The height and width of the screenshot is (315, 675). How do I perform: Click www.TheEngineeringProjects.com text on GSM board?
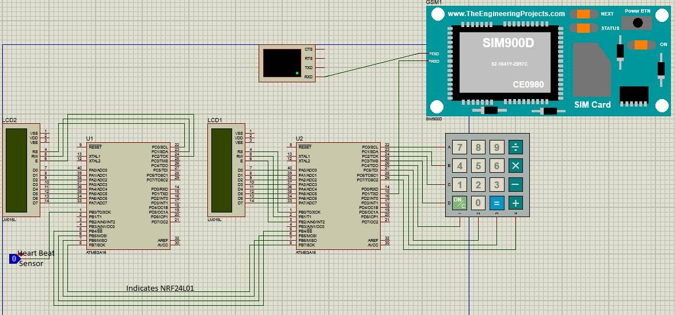(x=506, y=14)
